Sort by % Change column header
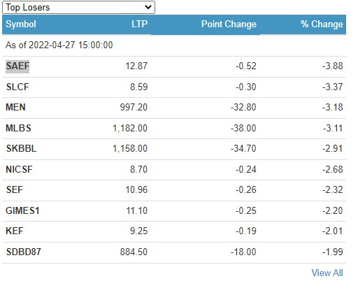This screenshot has width=358, height=295. pos(322,24)
